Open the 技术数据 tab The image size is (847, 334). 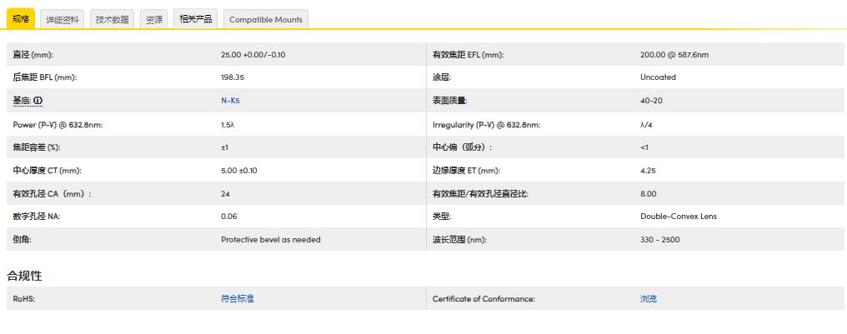tap(112, 19)
